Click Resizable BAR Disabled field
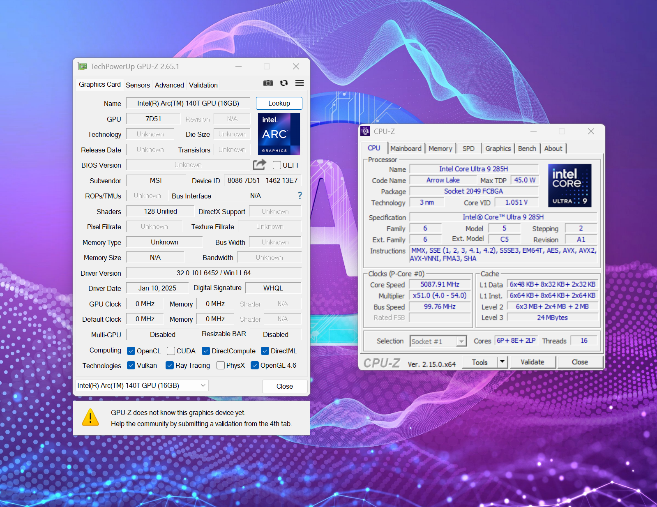Image resolution: width=657 pixels, height=507 pixels. (276, 334)
